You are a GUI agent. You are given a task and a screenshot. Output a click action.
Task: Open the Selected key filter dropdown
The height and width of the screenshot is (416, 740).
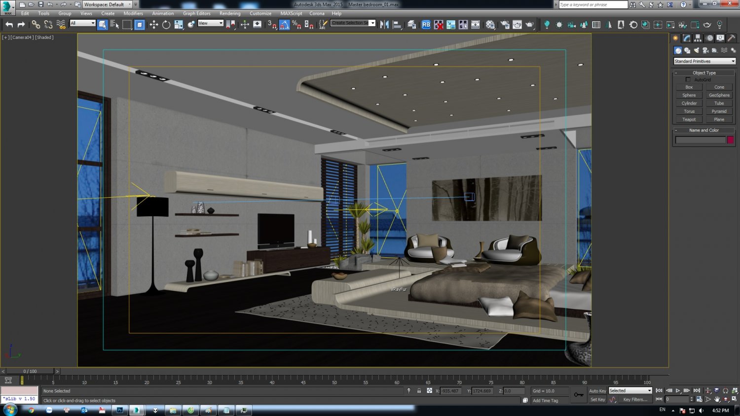pos(649,390)
